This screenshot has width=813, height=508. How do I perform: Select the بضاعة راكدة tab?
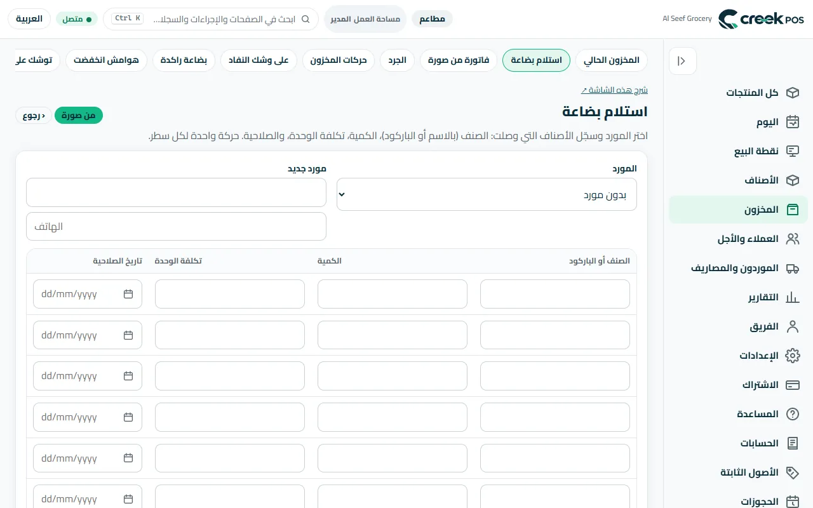click(x=184, y=60)
